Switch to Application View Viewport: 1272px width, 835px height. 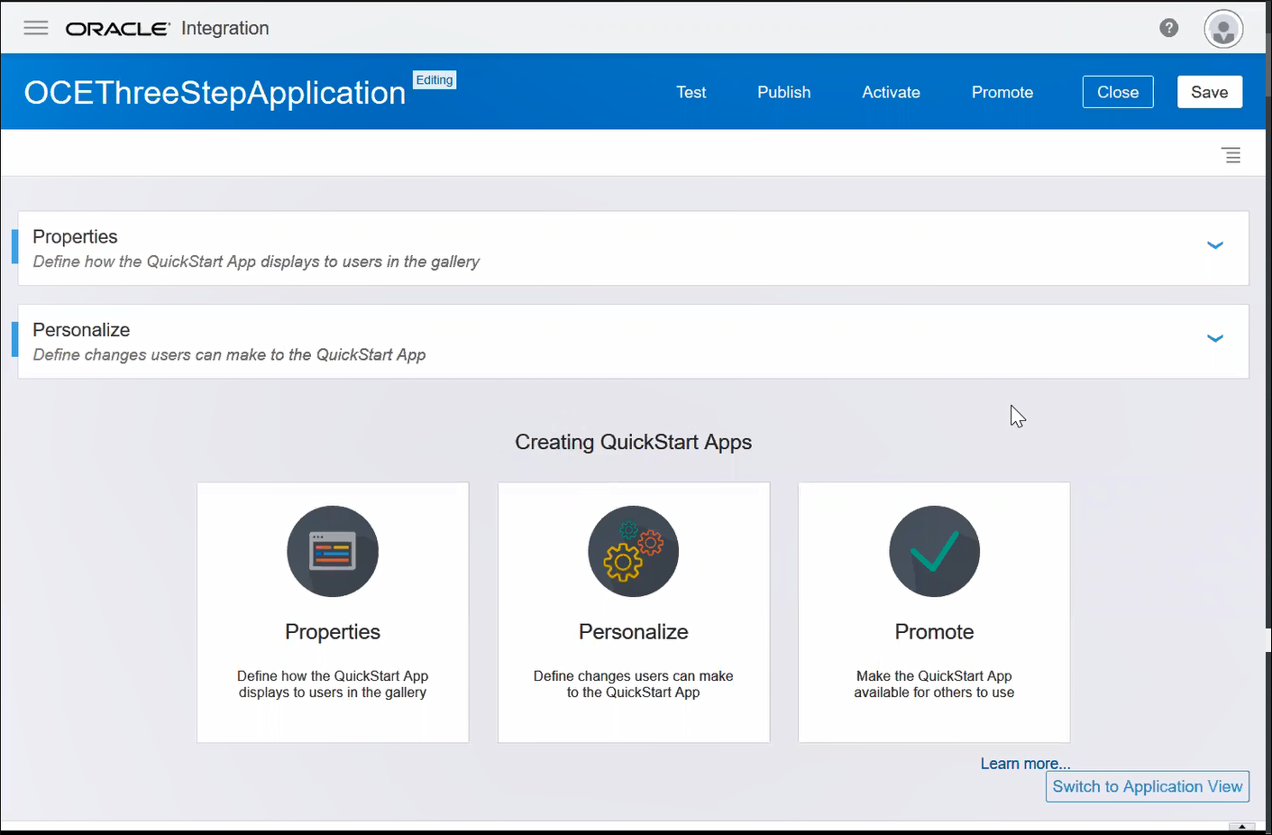coord(1148,786)
